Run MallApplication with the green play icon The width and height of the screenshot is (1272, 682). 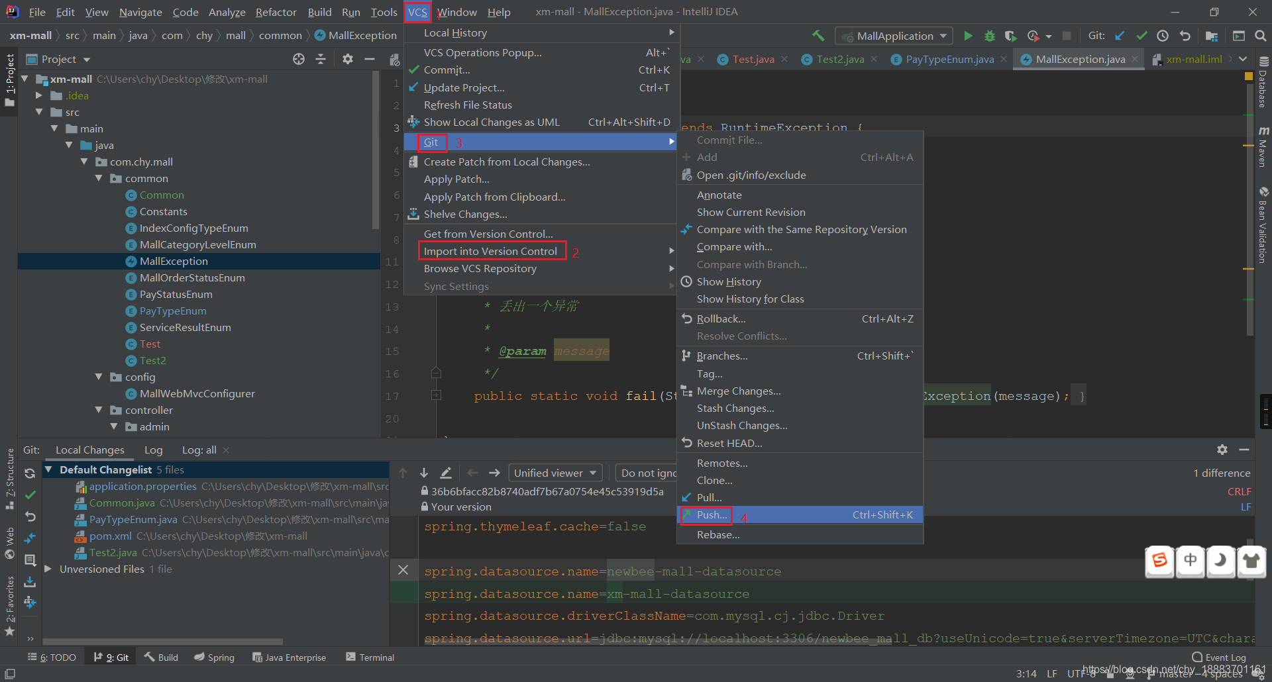coord(968,36)
